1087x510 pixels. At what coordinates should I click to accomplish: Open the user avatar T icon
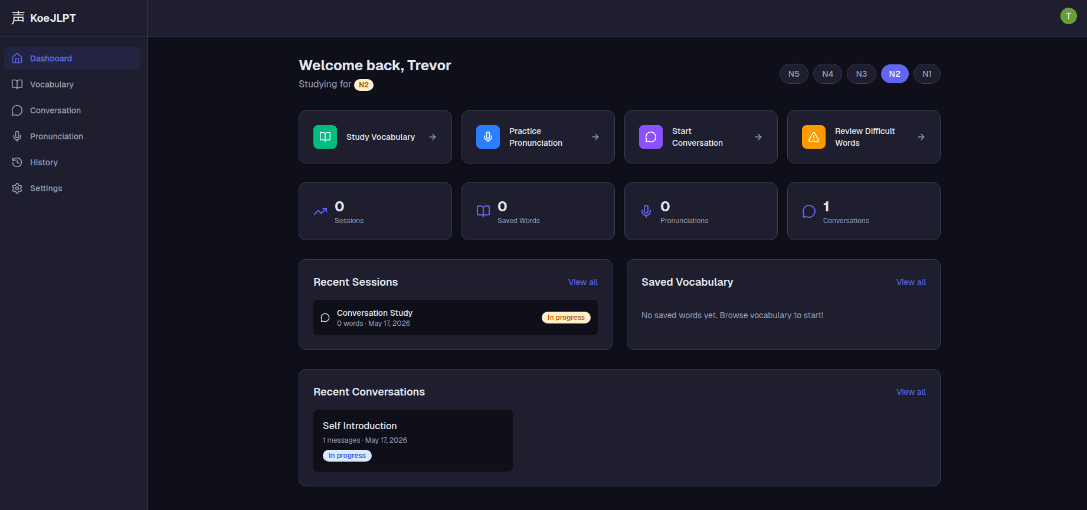coord(1069,16)
